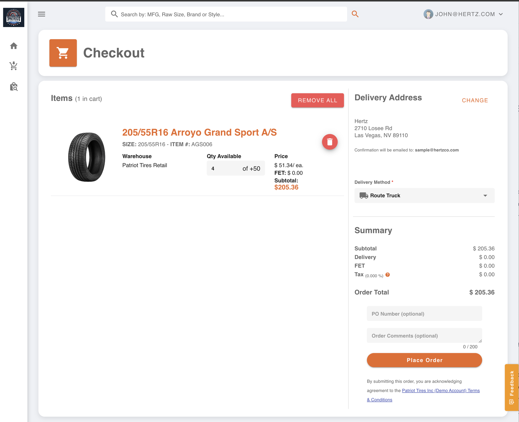Click the orange Checkout cart icon
This screenshot has width=519, height=422.
pos(63,53)
